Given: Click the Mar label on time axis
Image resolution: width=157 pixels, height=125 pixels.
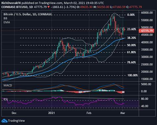Looking at the screenshot, I should [x=123, y=113].
